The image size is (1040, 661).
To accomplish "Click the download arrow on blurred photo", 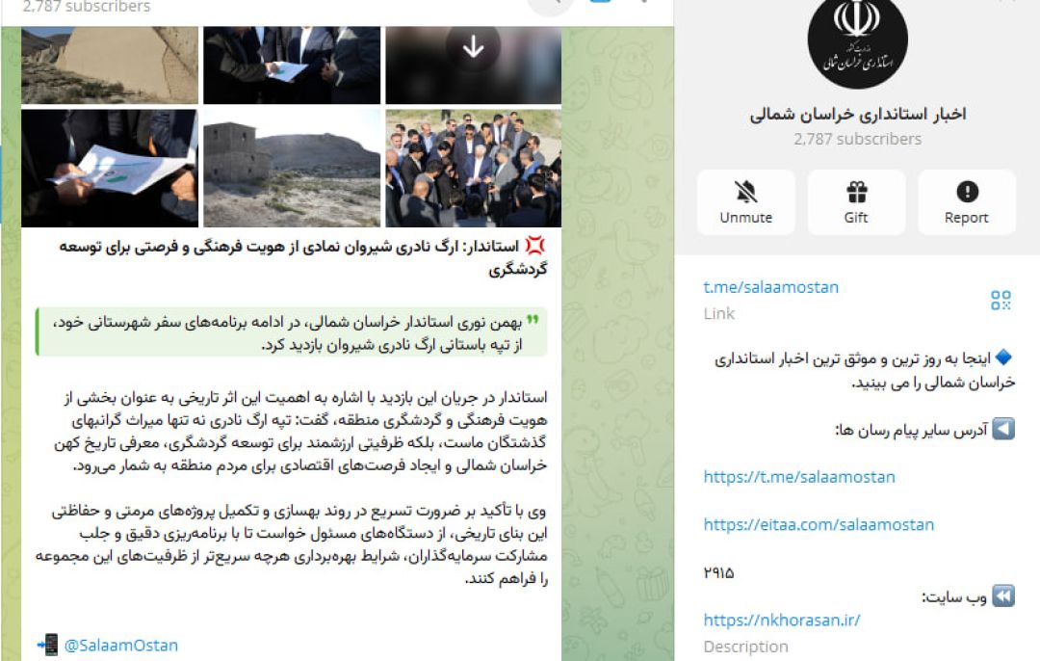I will point(473,46).
